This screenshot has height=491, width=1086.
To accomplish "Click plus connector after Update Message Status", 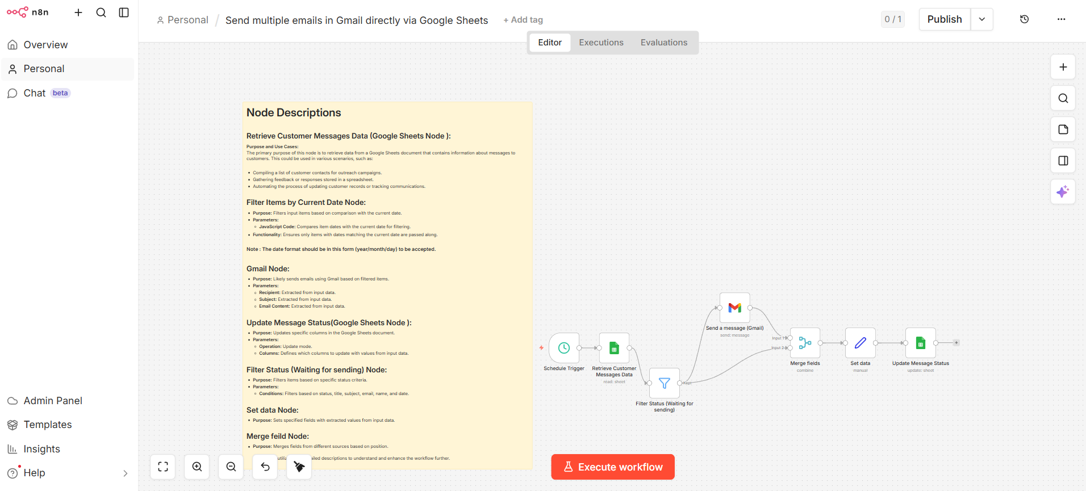I will pyautogui.click(x=956, y=343).
